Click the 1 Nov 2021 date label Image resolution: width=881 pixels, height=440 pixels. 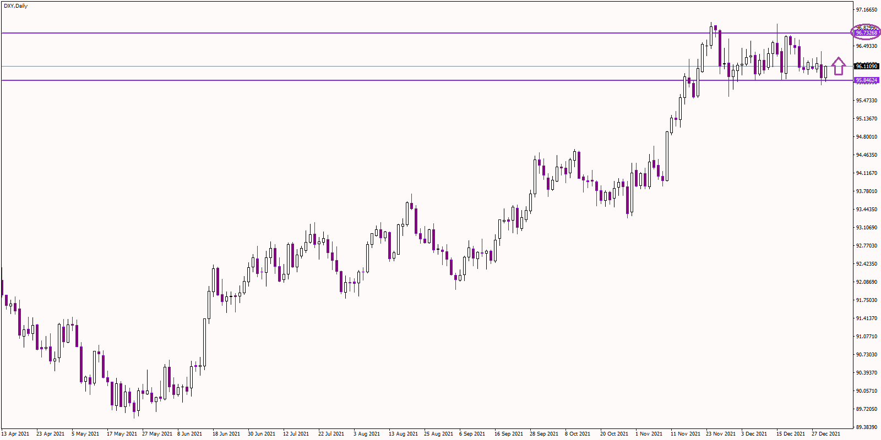[649, 434]
